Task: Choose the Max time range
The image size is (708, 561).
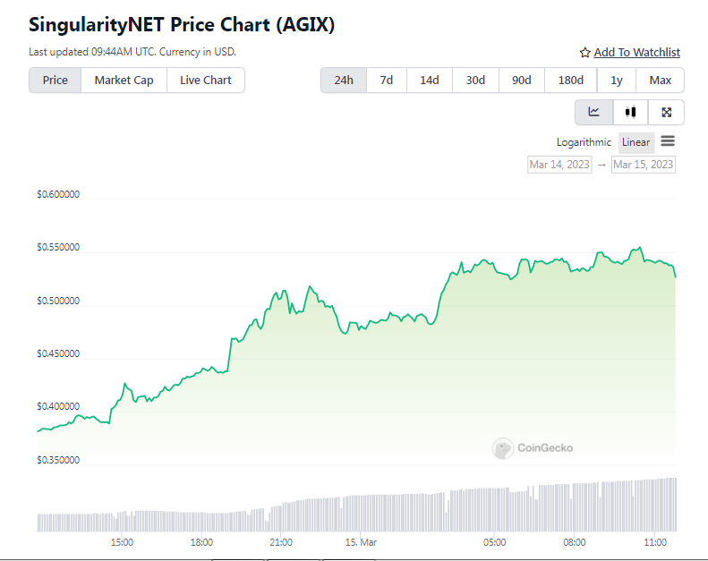Action: click(x=661, y=81)
